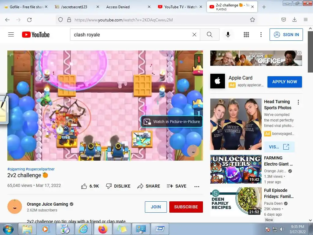This screenshot has width=313, height=235.
Task: Open the YouTube hamburger guide menu
Action: 11,35
